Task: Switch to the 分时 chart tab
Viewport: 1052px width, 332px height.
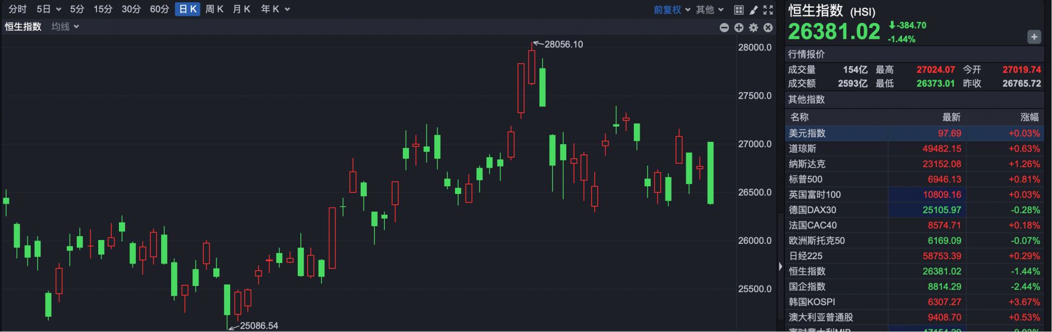Action: pos(18,9)
